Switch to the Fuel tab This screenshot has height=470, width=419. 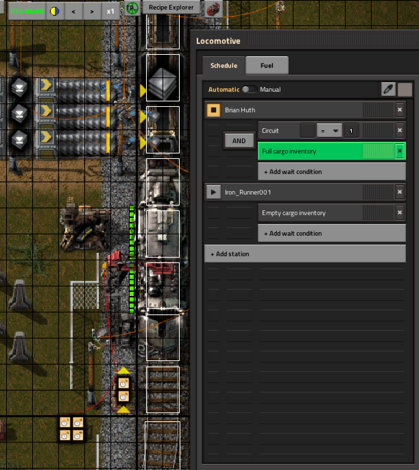click(267, 65)
